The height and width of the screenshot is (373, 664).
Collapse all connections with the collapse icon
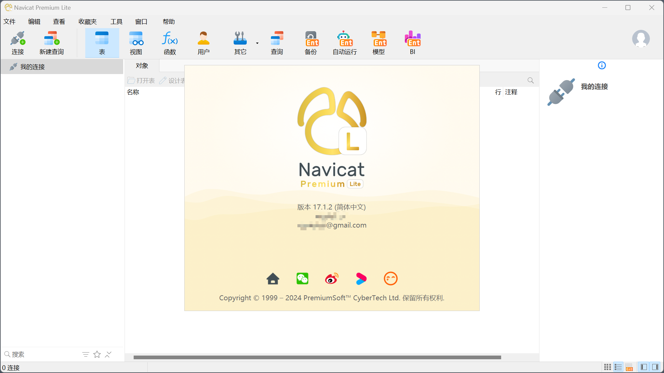click(x=108, y=354)
